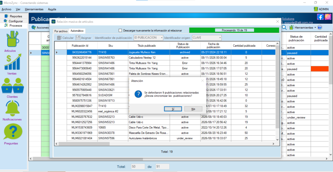Click the Total 50 field
The height and width of the screenshot is (172, 333).
pyautogui.click(x=138, y=166)
